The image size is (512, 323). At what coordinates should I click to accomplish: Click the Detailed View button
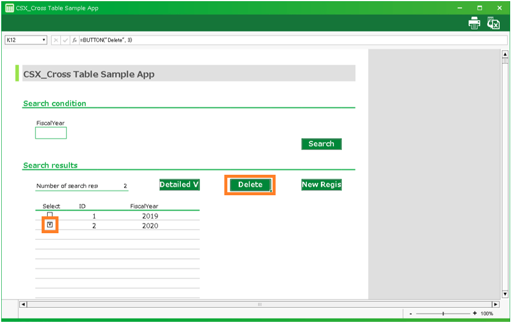179,185
